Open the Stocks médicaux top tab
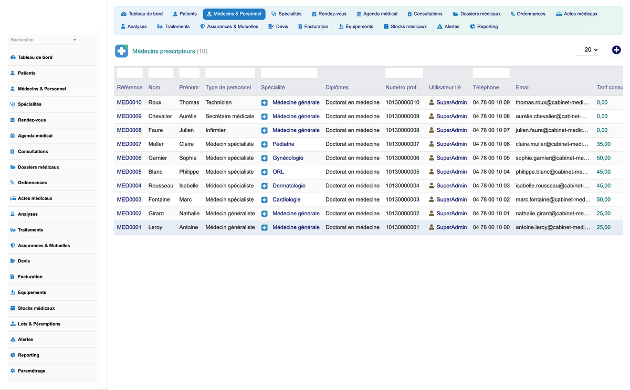The height and width of the screenshot is (390, 630). click(x=405, y=26)
